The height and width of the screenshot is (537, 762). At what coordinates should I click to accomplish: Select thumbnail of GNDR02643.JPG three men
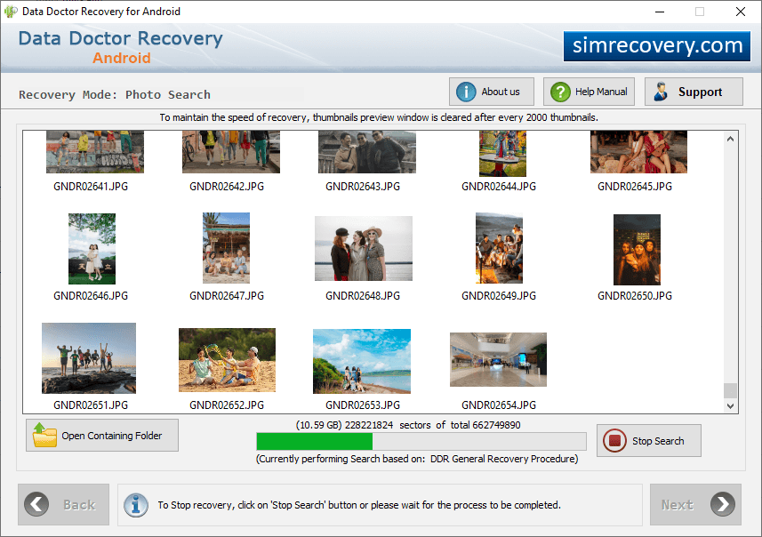coord(367,152)
